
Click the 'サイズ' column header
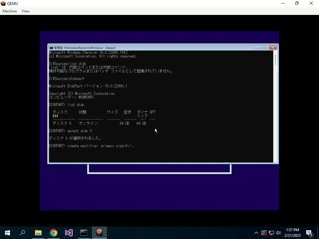tap(112, 112)
